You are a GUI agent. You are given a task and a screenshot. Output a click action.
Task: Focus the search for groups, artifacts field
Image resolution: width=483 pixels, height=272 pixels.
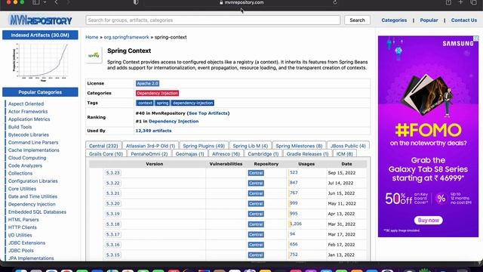[x=213, y=20]
